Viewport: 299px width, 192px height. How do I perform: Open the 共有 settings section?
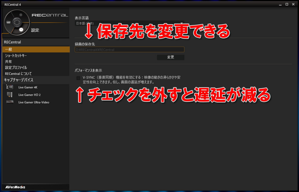(x=9, y=61)
